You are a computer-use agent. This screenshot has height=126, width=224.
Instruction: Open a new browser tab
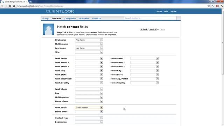[x=30, y=2]
